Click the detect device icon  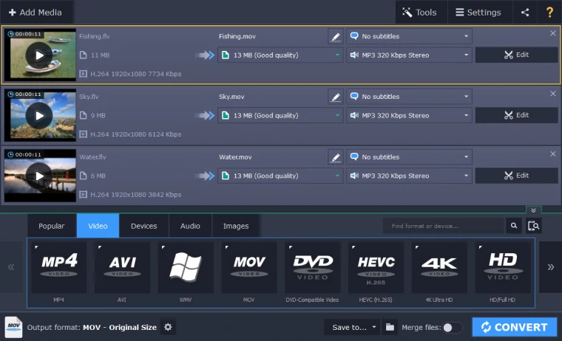tap(533, 226)
